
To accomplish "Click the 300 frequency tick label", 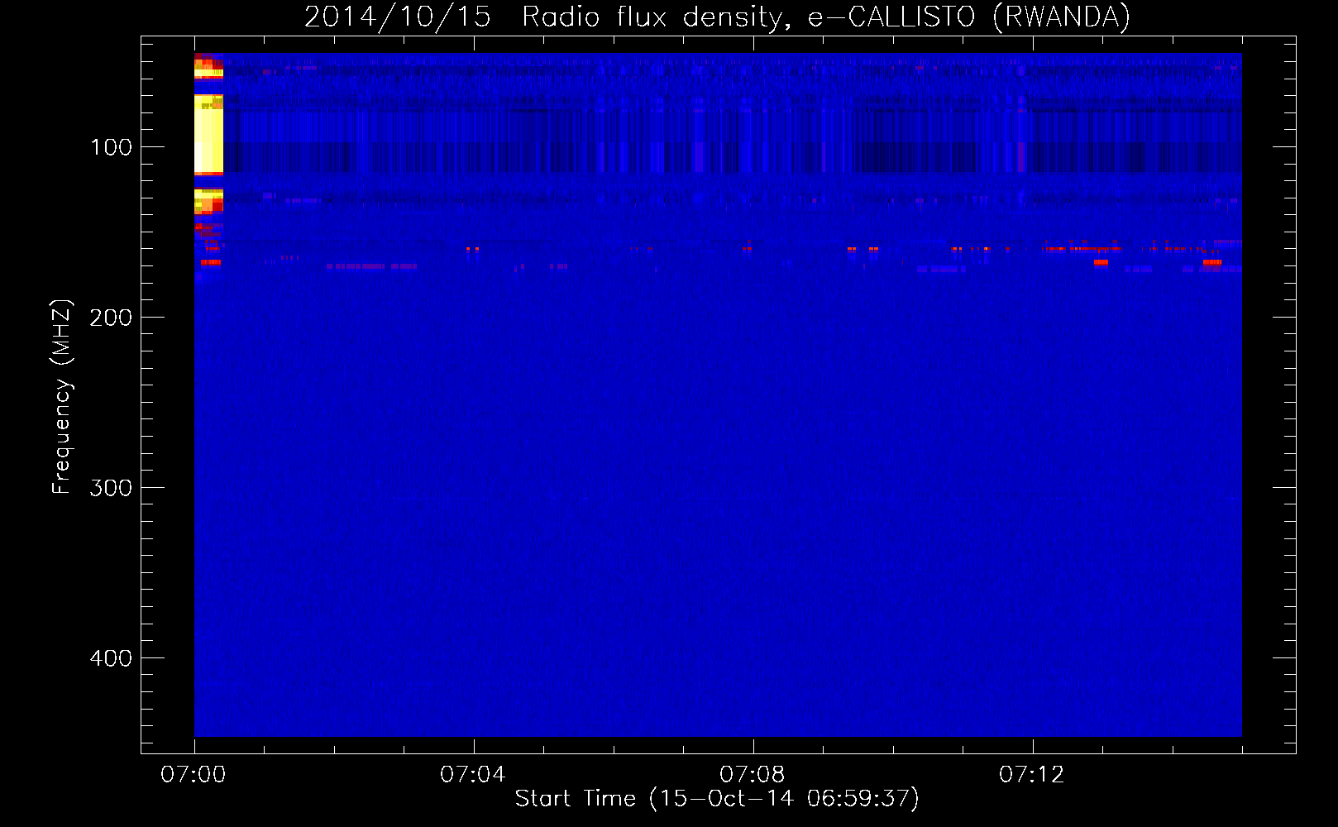I will (x=111, y=488).
